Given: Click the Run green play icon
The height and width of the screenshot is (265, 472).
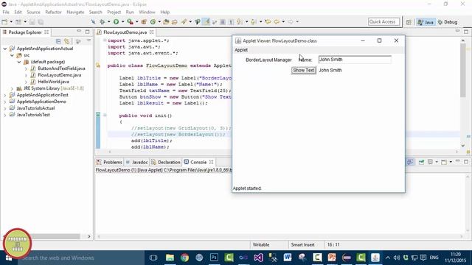Looking at the screenshot, I should pos(116,21).
